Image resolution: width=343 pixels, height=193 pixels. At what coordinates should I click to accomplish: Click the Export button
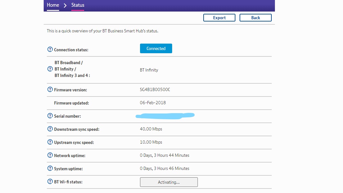pos(219,18)
